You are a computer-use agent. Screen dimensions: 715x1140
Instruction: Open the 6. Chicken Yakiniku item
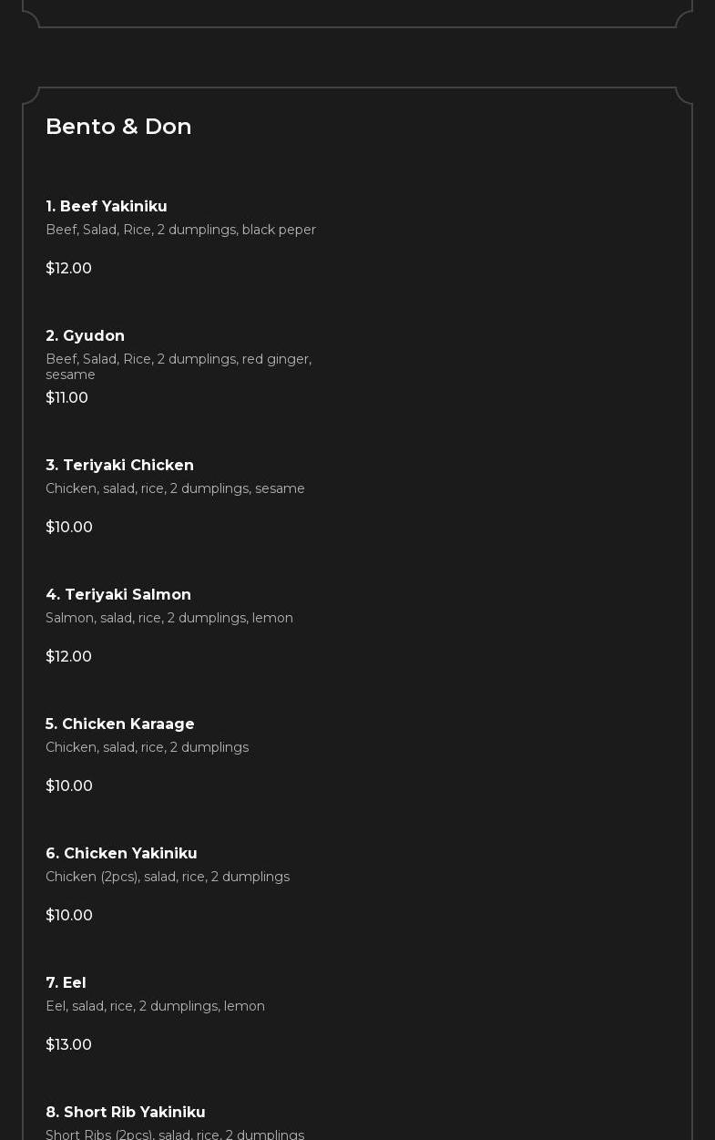click(x=121, y=854)
